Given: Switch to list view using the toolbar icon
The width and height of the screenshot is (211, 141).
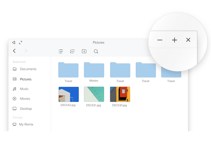Looking at the screenshot, I should 61,51.
